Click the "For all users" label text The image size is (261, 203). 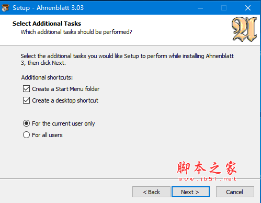[x=47, y=135]
